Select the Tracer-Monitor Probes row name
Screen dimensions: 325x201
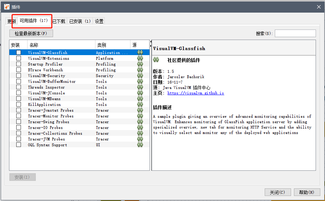point(51,116)
